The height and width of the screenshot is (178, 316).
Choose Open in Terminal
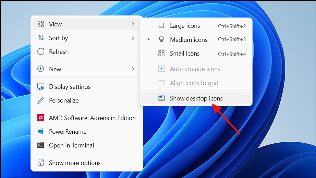point(86,145)
